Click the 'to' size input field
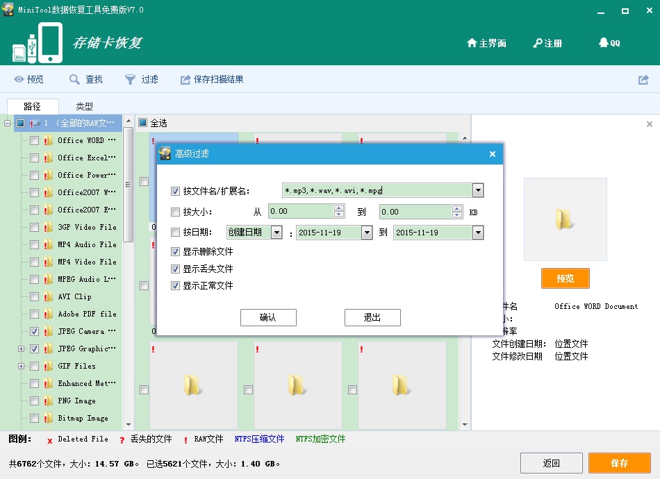Image resolution: width=660 pixels, height=479 pixels. [415, 212]
